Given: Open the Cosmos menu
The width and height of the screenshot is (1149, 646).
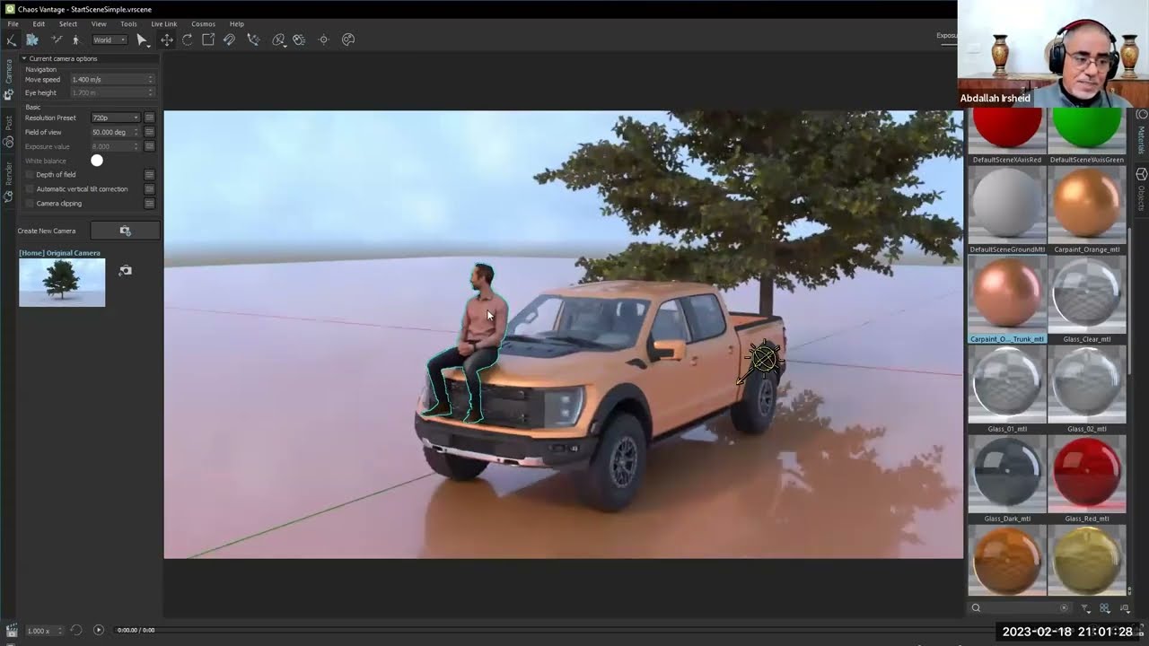Looking at the screenshot, I should point(203,24).
